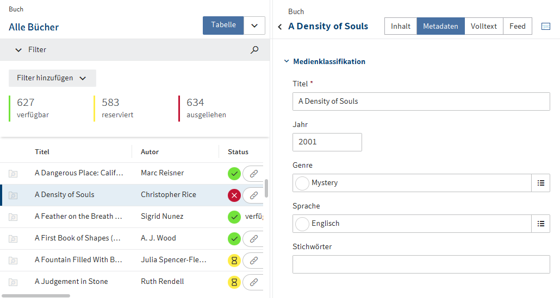Open the Genre keyword list icon
Image resolution: width=560 pixels, height=298 pixels.
click(x=540, y=183)
